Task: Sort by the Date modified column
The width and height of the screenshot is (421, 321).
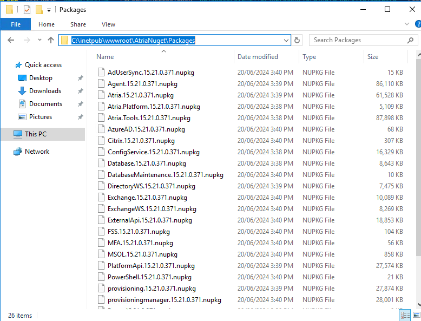Action: pos(258,57)
